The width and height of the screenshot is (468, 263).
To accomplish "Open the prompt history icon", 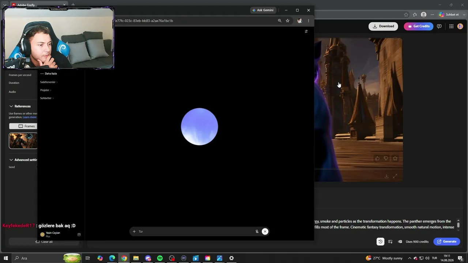I will point(380,241).
